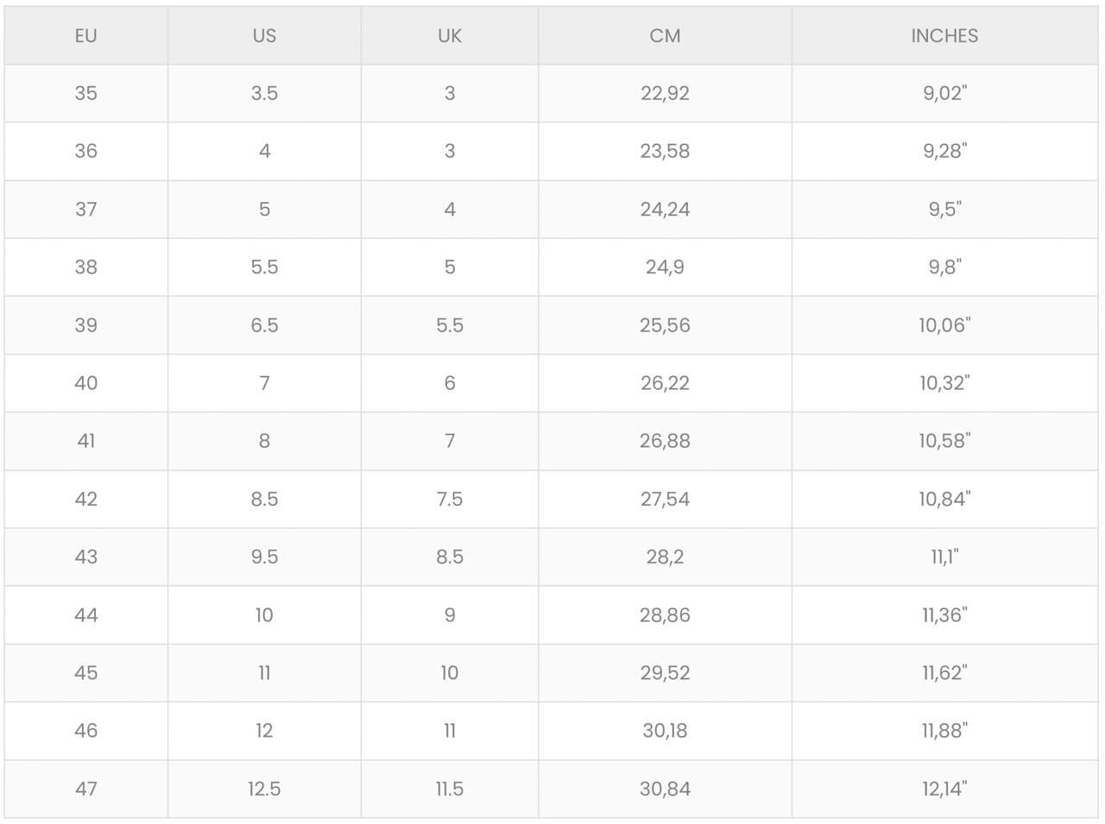
Task: Click the 23,58 CM cell
Action: tap(665, 151)
